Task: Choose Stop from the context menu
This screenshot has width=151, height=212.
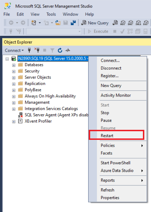Action: pos(118,113)
